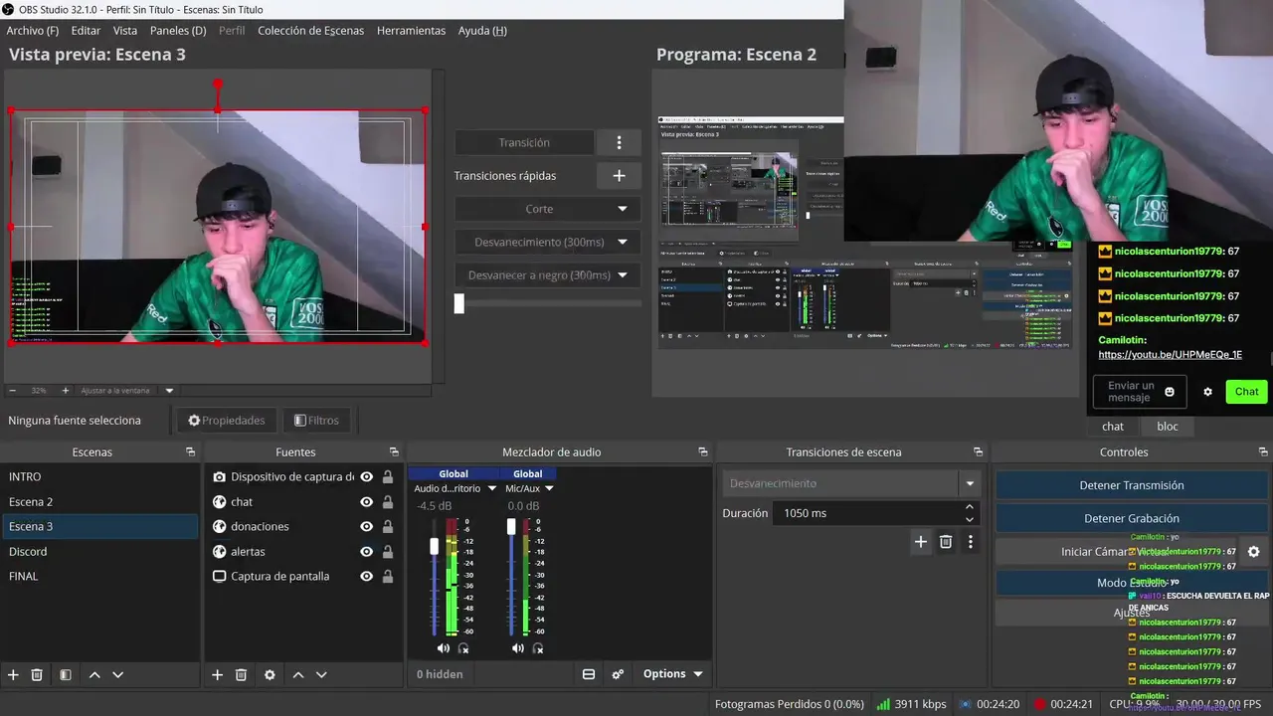Mute the Mic/Aux speaker icon
1273x716 pixels.
[518, 648]
